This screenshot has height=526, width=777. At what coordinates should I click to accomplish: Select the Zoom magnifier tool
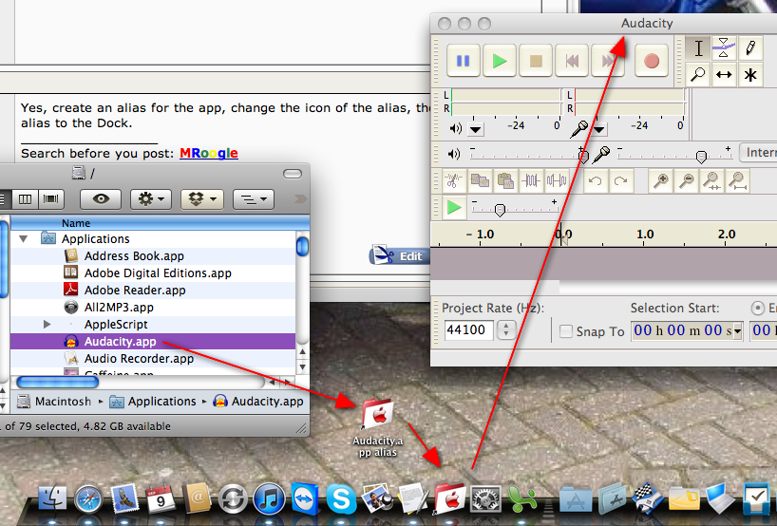coord(698,75)
